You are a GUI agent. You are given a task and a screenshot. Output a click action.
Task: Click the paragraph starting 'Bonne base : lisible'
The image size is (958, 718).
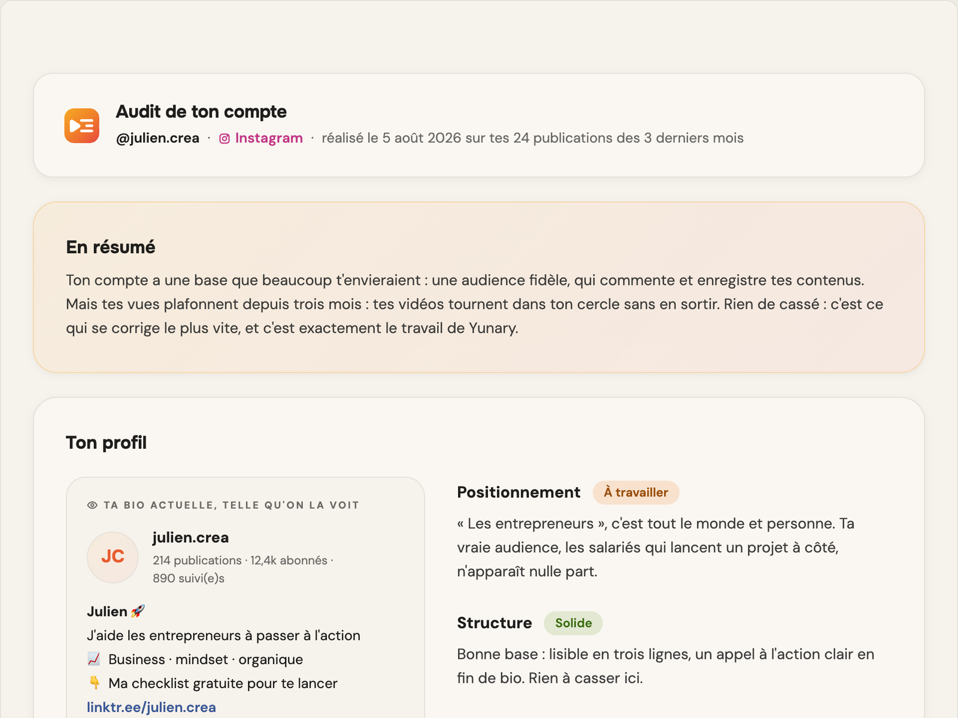(x=666, y=666)
